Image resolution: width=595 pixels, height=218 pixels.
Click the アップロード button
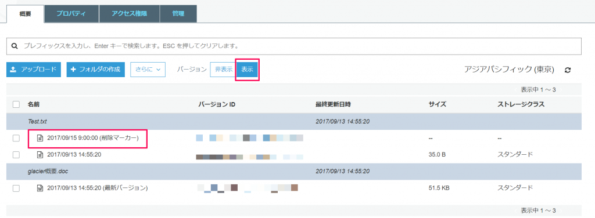point(34,70)
